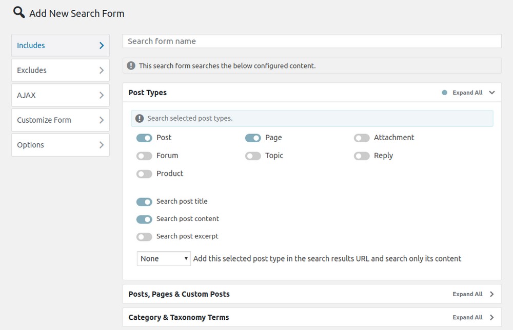Open the Includes tab
Image resolution: width=513 pixels, height=330 pixels.
(60, 46)
